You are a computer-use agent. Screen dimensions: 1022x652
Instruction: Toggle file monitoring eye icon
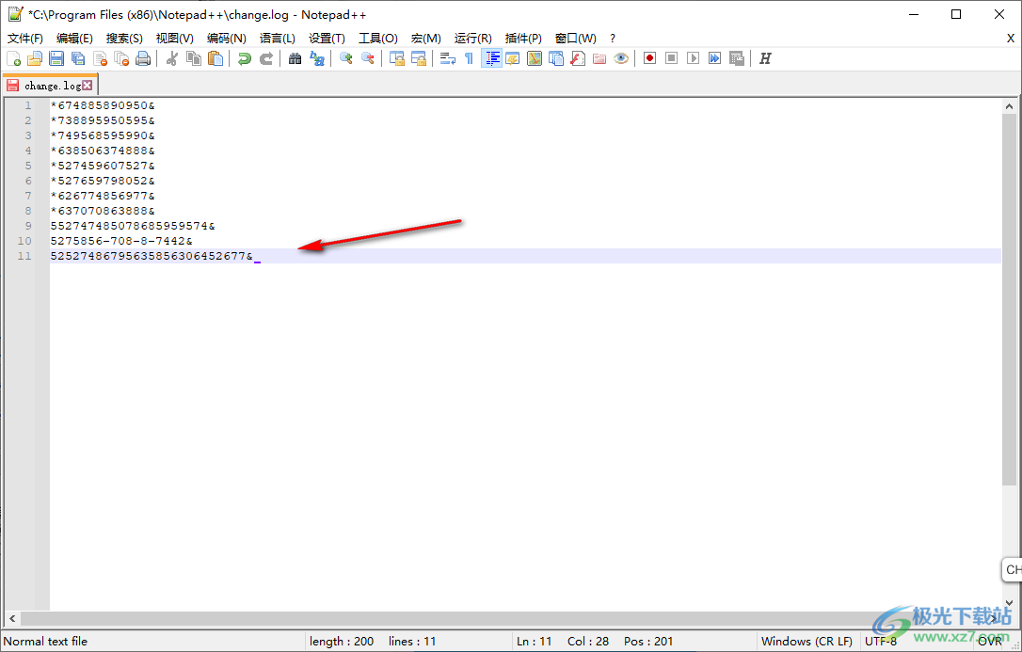point(621,58)
